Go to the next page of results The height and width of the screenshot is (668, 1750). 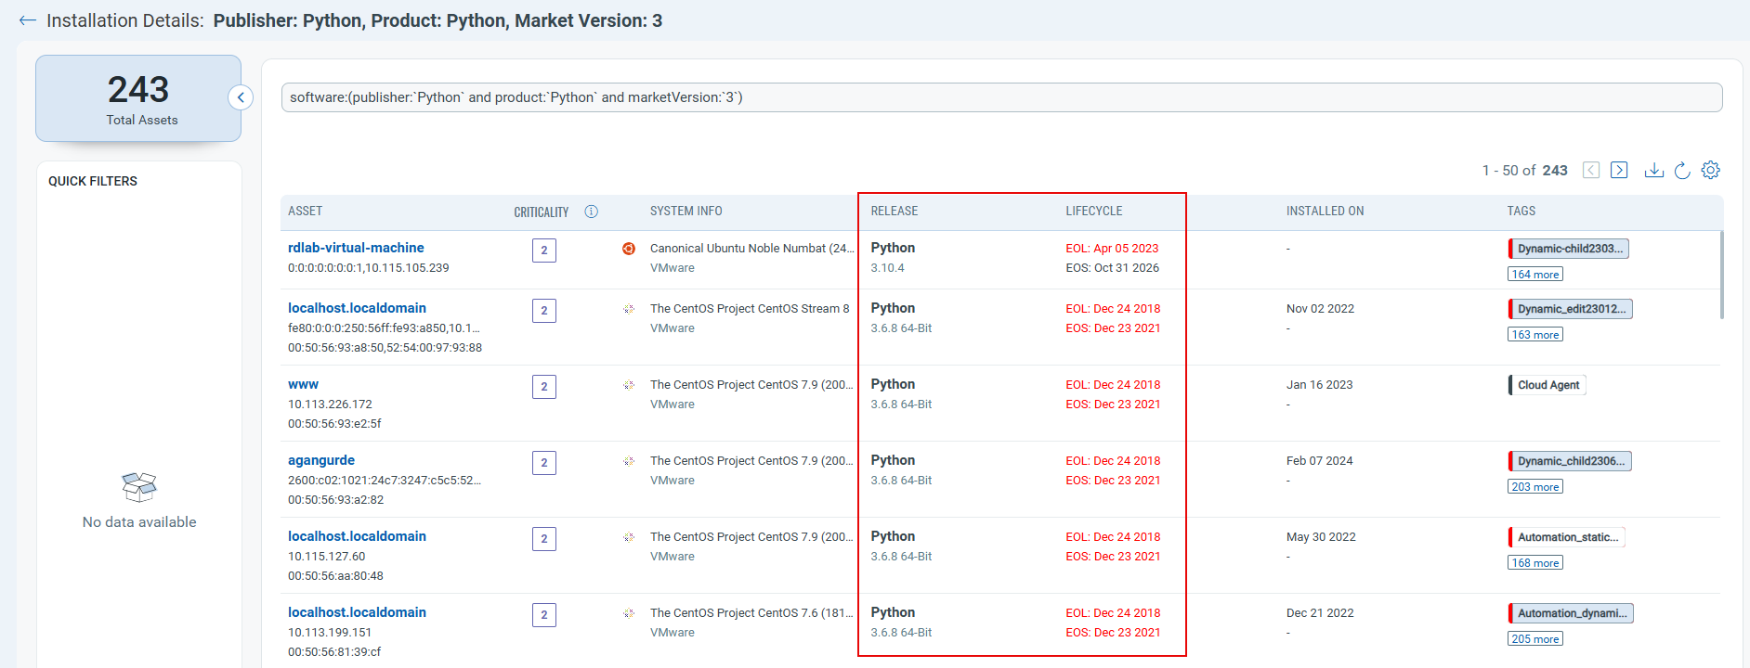1619,170
